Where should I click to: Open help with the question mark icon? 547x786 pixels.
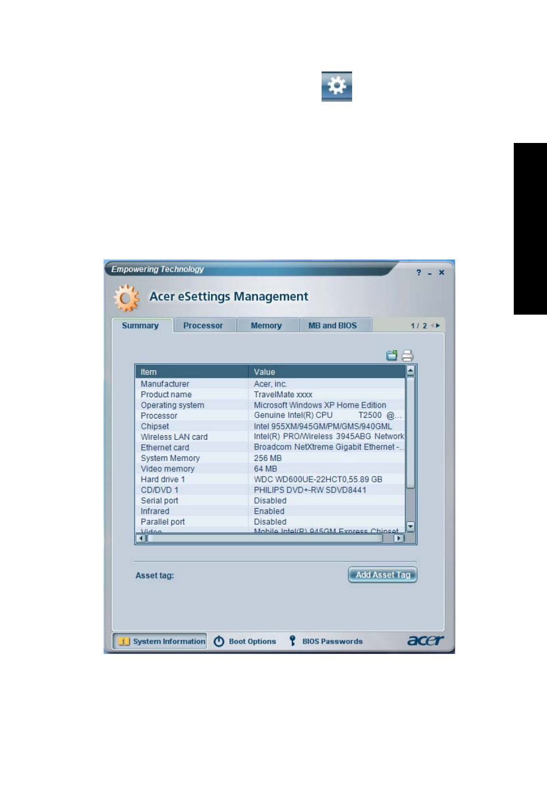419,273
